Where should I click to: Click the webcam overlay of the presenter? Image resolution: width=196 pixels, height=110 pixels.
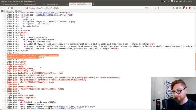pos(174,94)
